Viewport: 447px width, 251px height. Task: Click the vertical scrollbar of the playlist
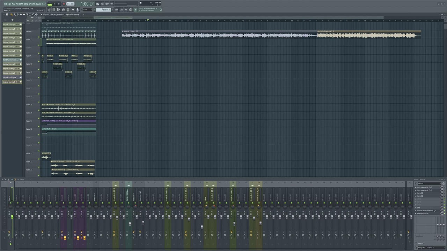(x=445, y=26)
